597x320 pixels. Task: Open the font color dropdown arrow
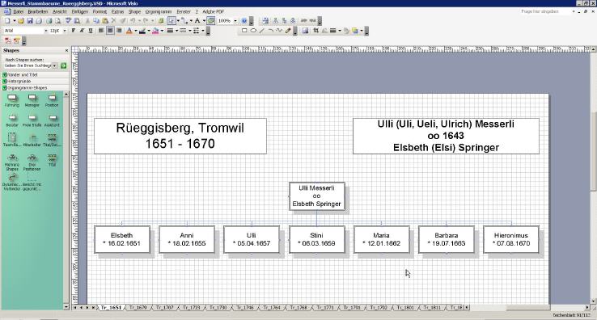click(x=135, y=31)
